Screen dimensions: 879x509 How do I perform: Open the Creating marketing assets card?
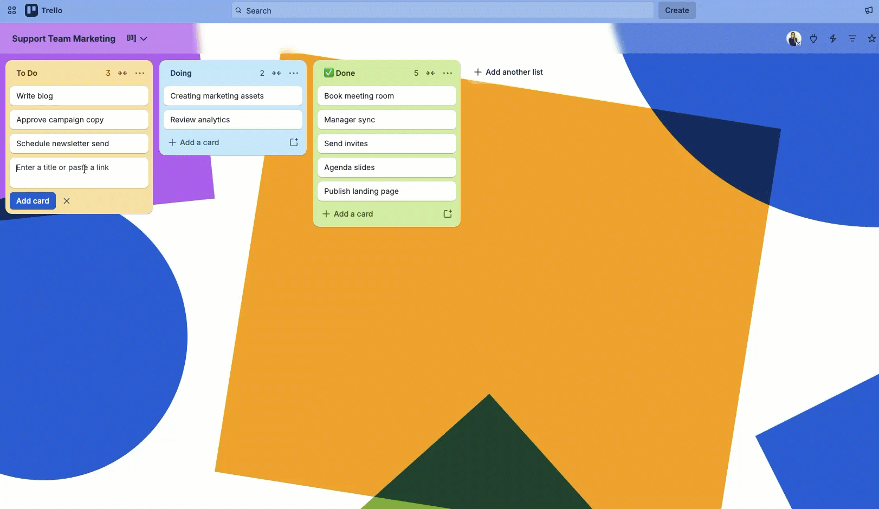click(233, 96)
